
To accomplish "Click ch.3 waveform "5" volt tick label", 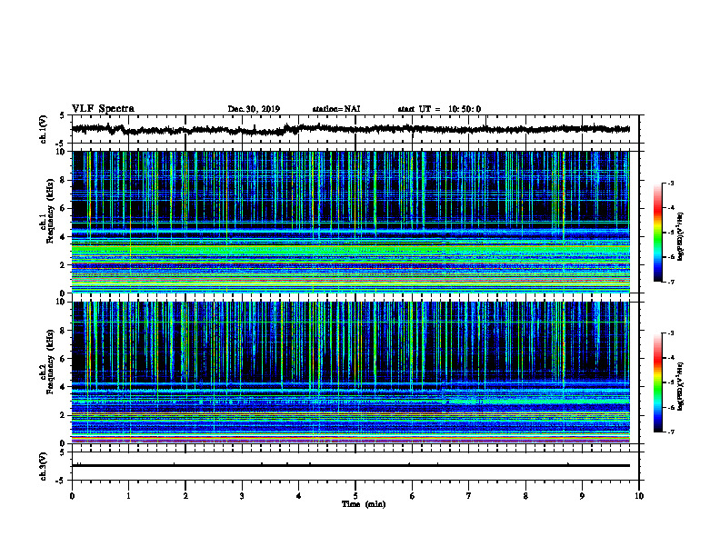I will point(63,452).
